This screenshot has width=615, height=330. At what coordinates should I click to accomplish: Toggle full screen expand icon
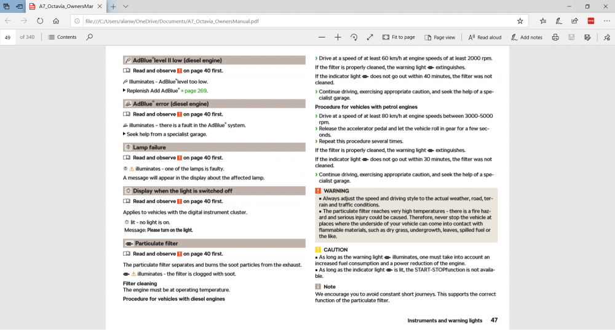click(x=370, y=37)
